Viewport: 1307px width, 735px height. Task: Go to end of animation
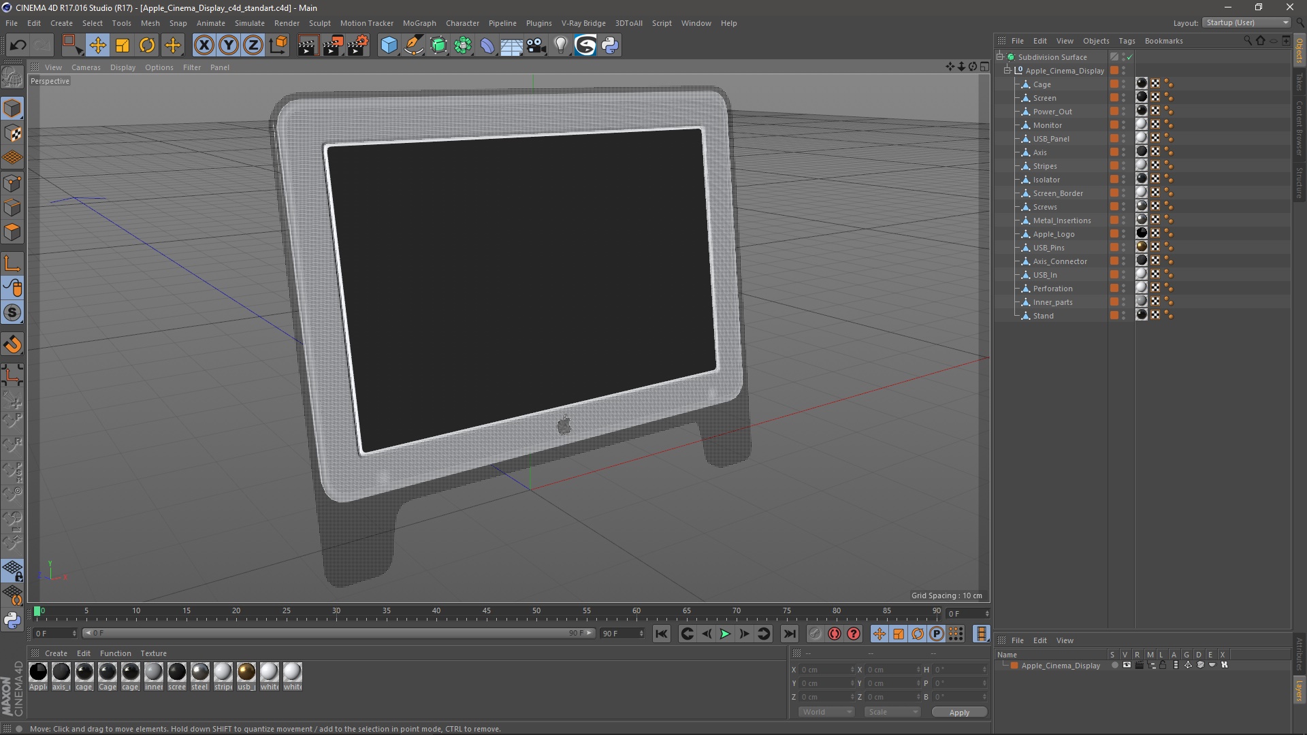click(x=789, y=634)
